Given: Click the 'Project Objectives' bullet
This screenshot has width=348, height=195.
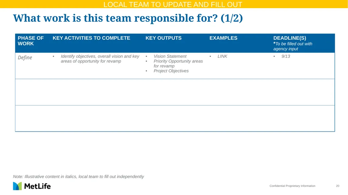Looking at the screenshot, I should (171, 71).
